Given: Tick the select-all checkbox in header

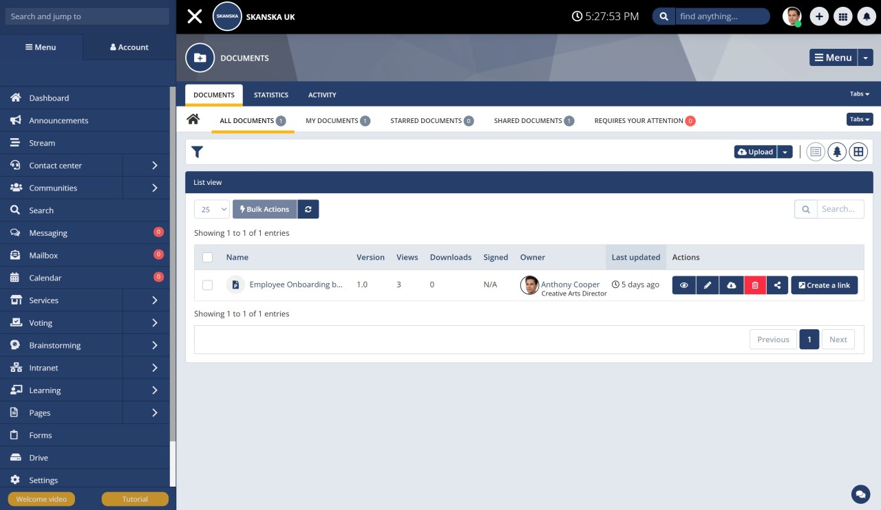Looking at the screenshot, I should click(208, 257).
